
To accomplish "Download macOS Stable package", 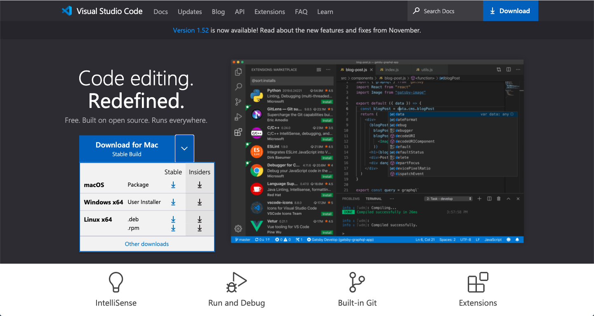I will tap(173, 185).
